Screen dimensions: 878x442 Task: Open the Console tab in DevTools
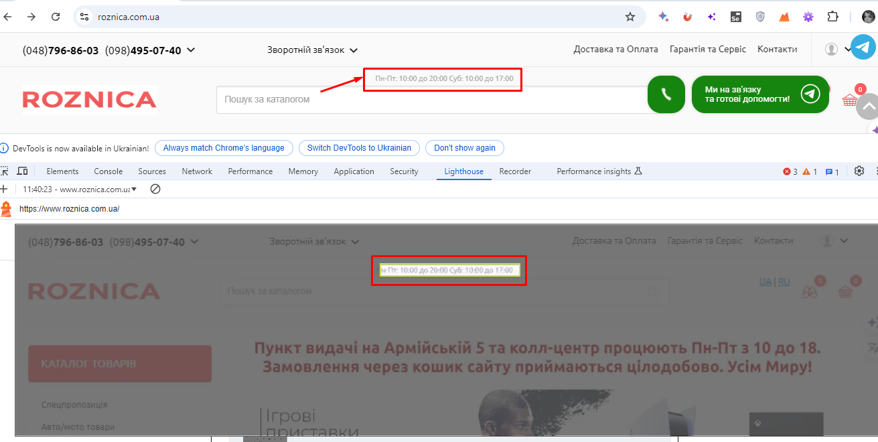(x=108, y=171)
